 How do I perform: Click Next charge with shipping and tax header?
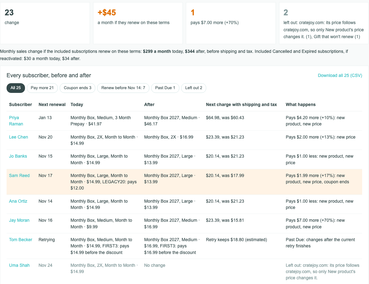click(241, 104)
